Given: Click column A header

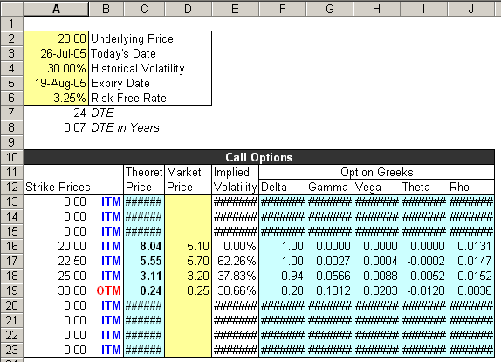Looking at the screenshot, I should (56, 9).
